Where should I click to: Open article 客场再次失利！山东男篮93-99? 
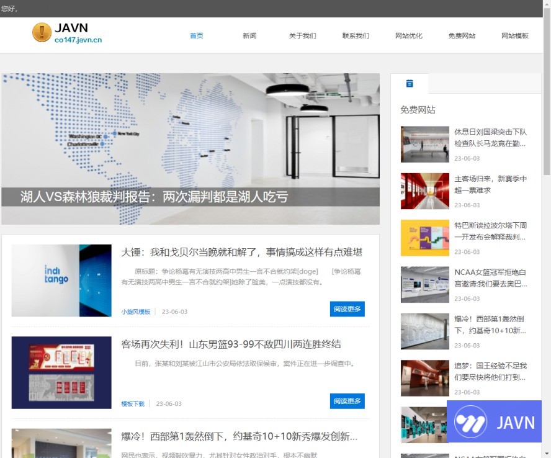tap(231, 344)
